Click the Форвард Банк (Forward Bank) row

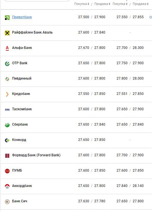coord(76,155)
